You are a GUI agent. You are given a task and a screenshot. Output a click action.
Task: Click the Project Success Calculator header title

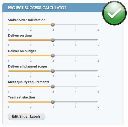37,8
